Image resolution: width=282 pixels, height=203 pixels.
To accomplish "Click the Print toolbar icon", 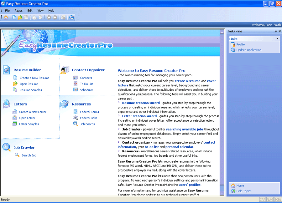I will coord(34,18).
